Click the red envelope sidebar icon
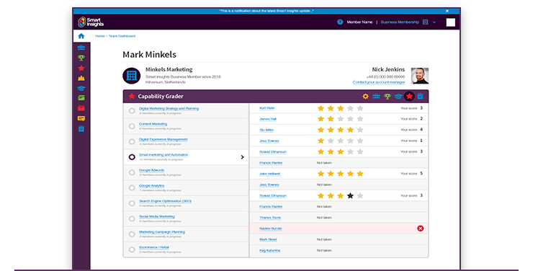This screenshot has width=533, height=271. (x=81, y=108)
